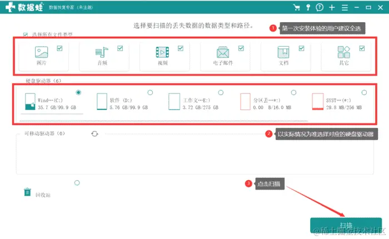Open the help question mark icon
The image size is (389, 239).
click(320, 7)
